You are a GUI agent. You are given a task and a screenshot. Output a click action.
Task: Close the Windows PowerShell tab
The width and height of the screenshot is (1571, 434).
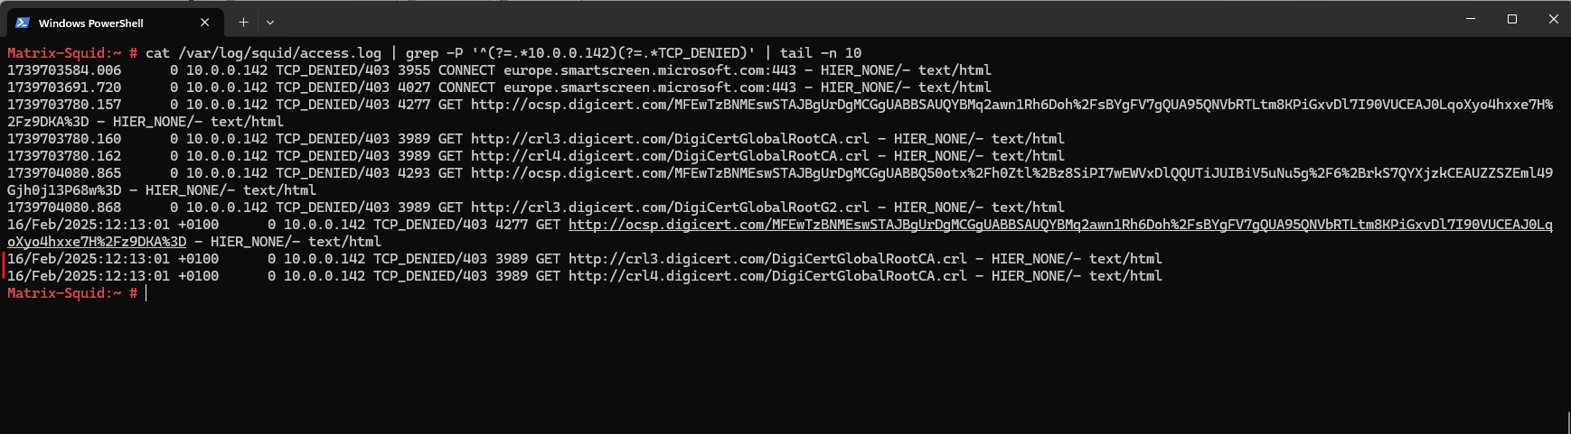204,23
